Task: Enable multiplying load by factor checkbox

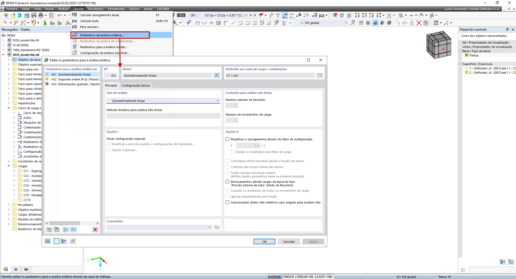Action: click(x=227, y=139)
